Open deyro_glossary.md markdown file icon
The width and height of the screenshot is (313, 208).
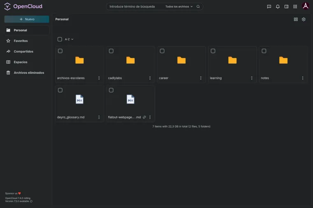pos(79,99)
